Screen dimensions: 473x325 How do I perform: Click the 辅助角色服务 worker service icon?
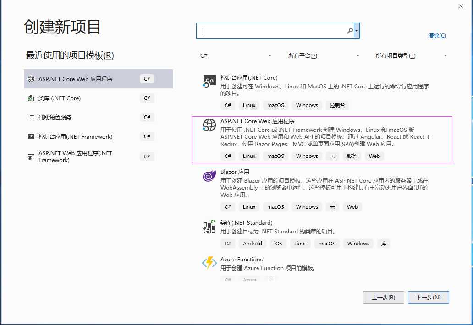31,118
